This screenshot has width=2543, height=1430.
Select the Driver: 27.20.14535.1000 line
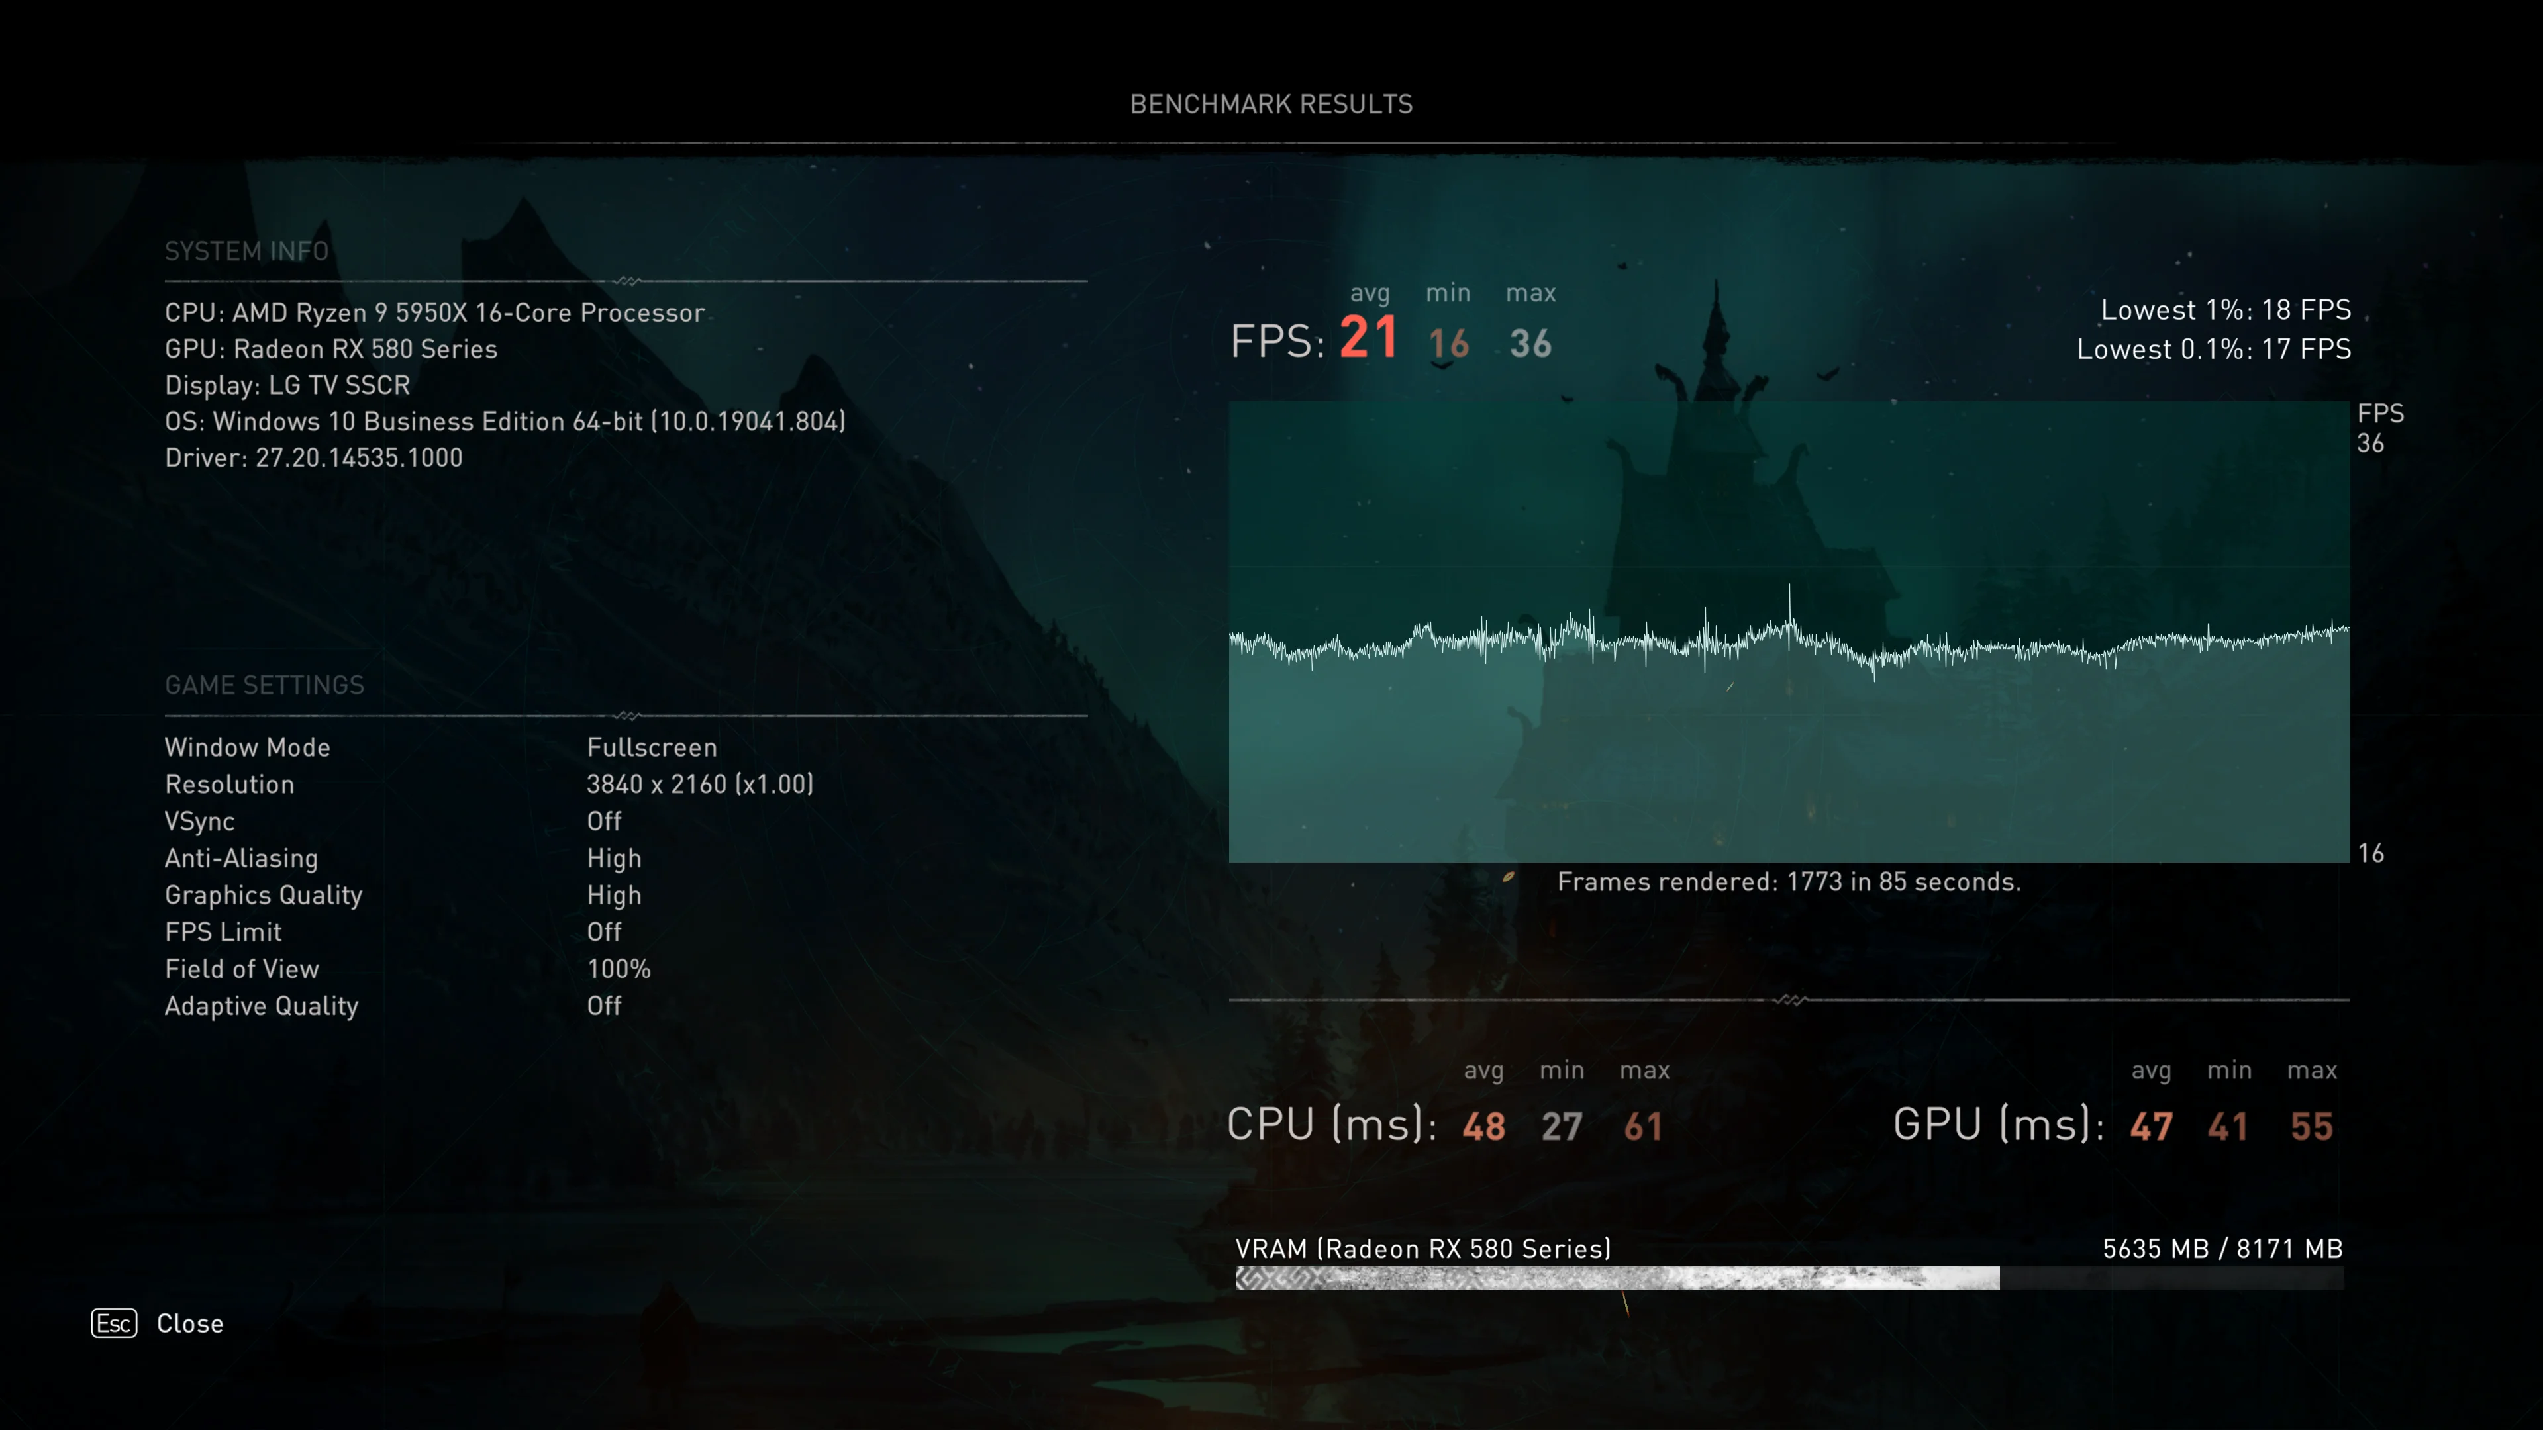click(x=314, y=458)
